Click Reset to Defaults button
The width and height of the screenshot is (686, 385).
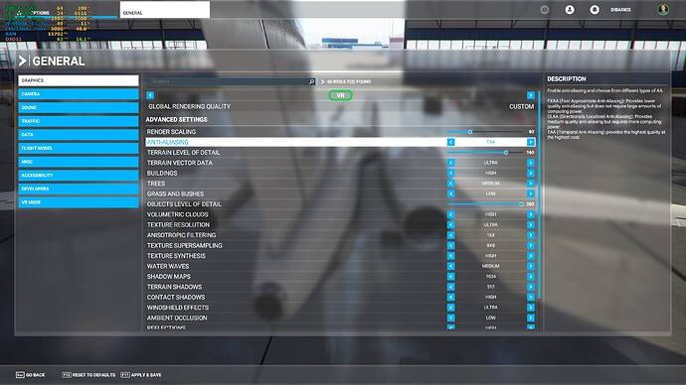[88, 375]
